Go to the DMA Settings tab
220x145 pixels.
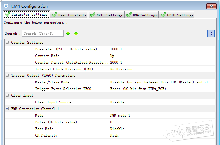tap(141, 15)
